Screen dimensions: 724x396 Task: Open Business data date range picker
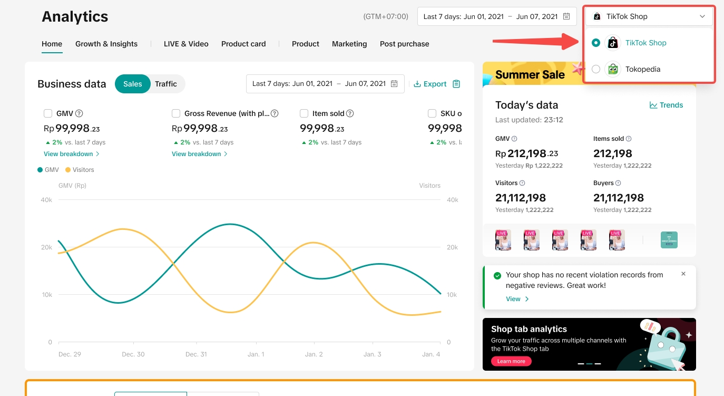tap(325, 84)
